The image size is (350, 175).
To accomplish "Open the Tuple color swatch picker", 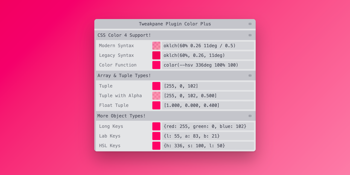I will (156, 86).
